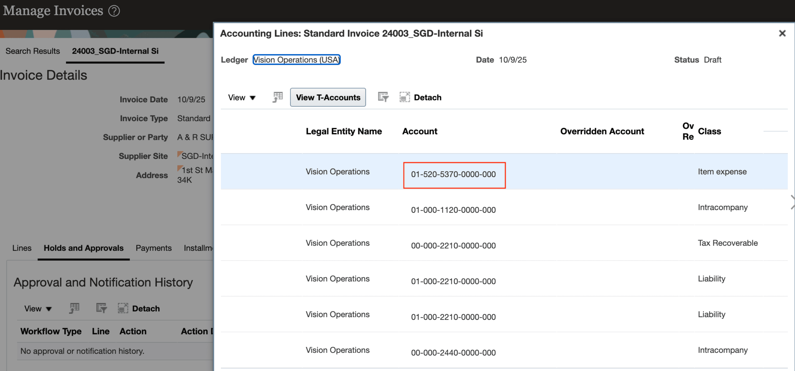Open Query By Example filter in Accounting Lines toolbar
The image size is (795, 371).
[x=383, y=97]
